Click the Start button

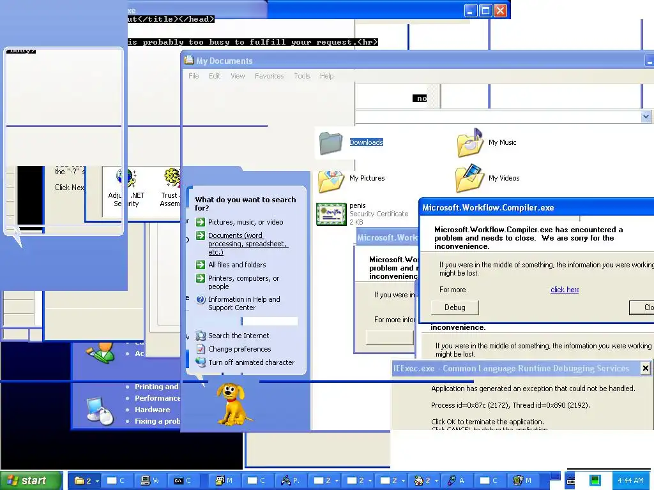[x=31, y=480]
